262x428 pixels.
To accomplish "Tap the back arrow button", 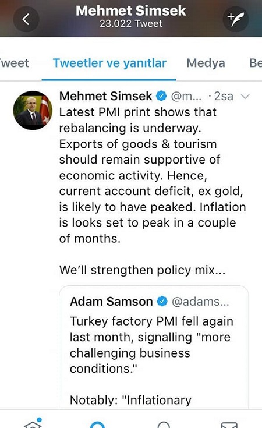I will pos(26,19).
